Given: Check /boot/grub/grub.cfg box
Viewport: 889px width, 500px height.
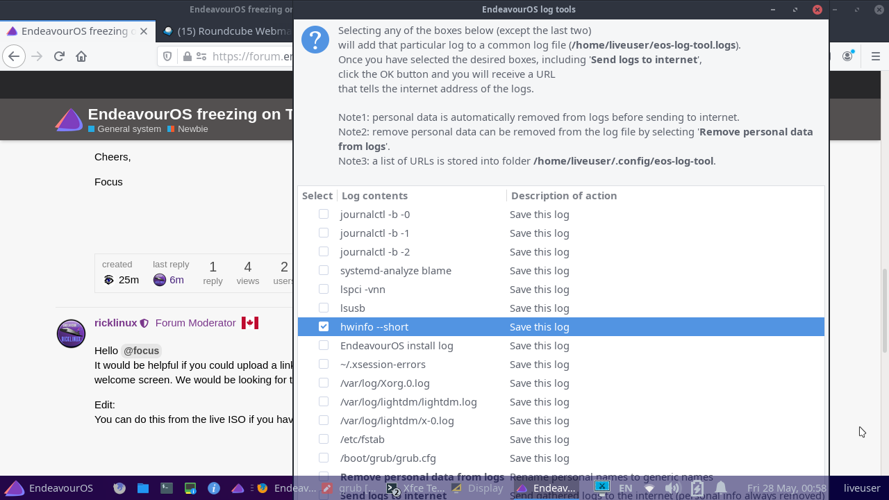Looking at the screenshot, I should point(324,458).
